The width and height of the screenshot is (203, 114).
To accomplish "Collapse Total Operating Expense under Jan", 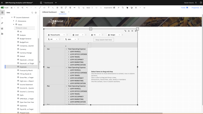I will pyautogui.click(x=67, y=49).
